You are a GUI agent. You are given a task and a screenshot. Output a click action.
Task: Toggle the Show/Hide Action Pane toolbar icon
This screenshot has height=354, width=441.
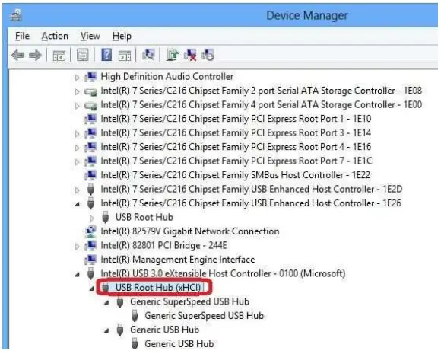click(x=125, y=56)
